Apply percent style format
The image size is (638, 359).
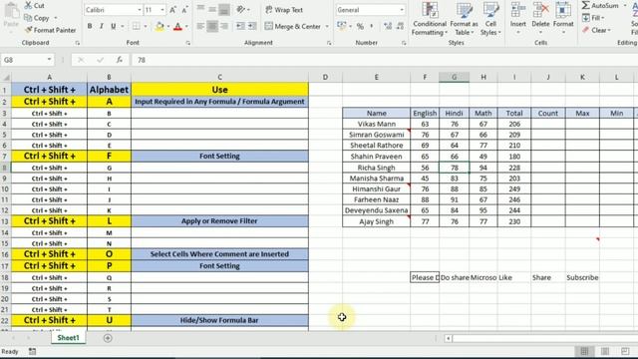360,27
